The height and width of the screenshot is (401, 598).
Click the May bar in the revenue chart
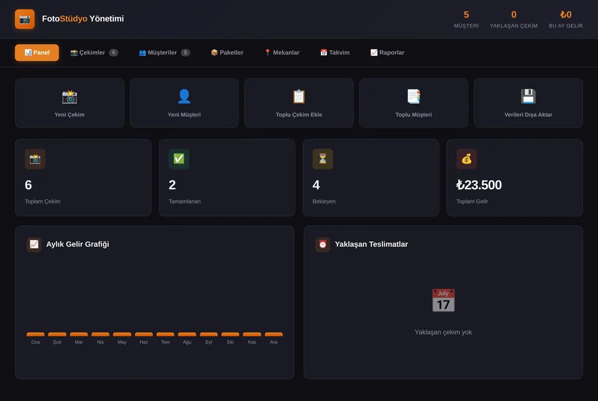click(x=122, y=334)
